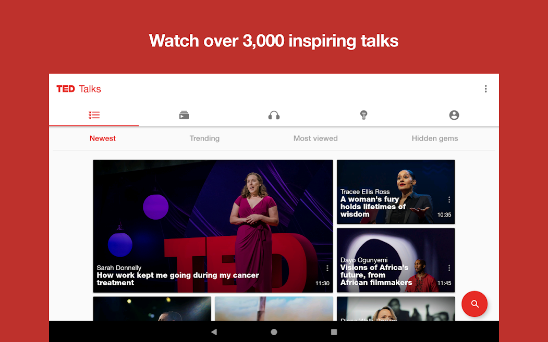Open the My Talks profile icon
The width and height of the screenshot is (548, 342).
coord(454,115)
